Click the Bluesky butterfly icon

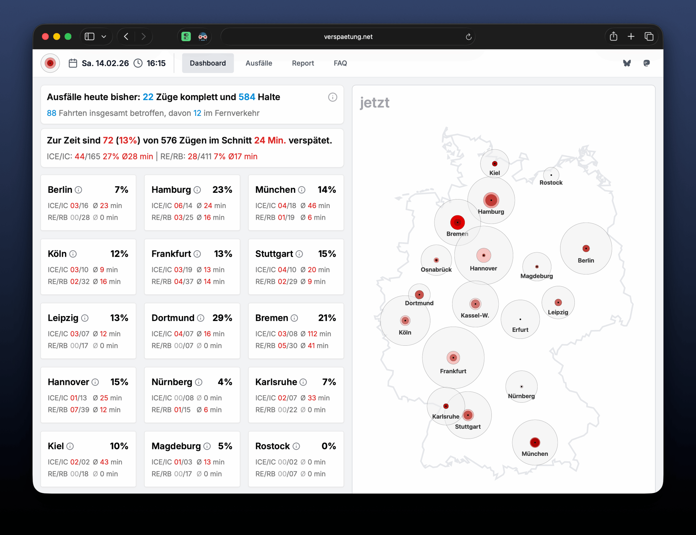pyautogui.click(x=627, y=63)
